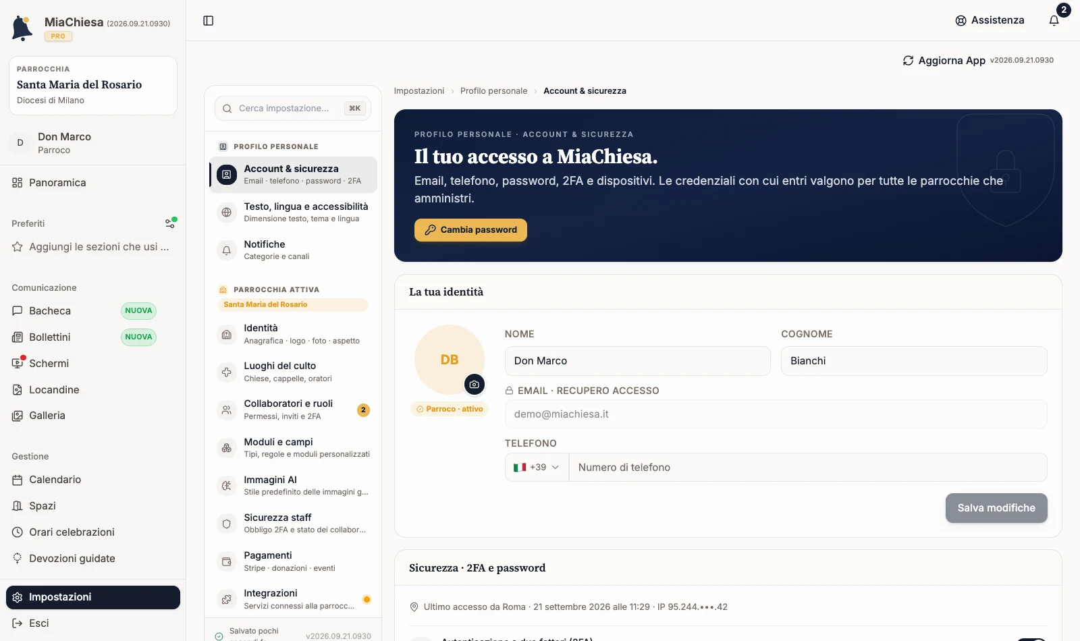Viewport: 1080px width, 641px height.
Task: Click camera icon on DB avatar
Action: coord(475,385)
